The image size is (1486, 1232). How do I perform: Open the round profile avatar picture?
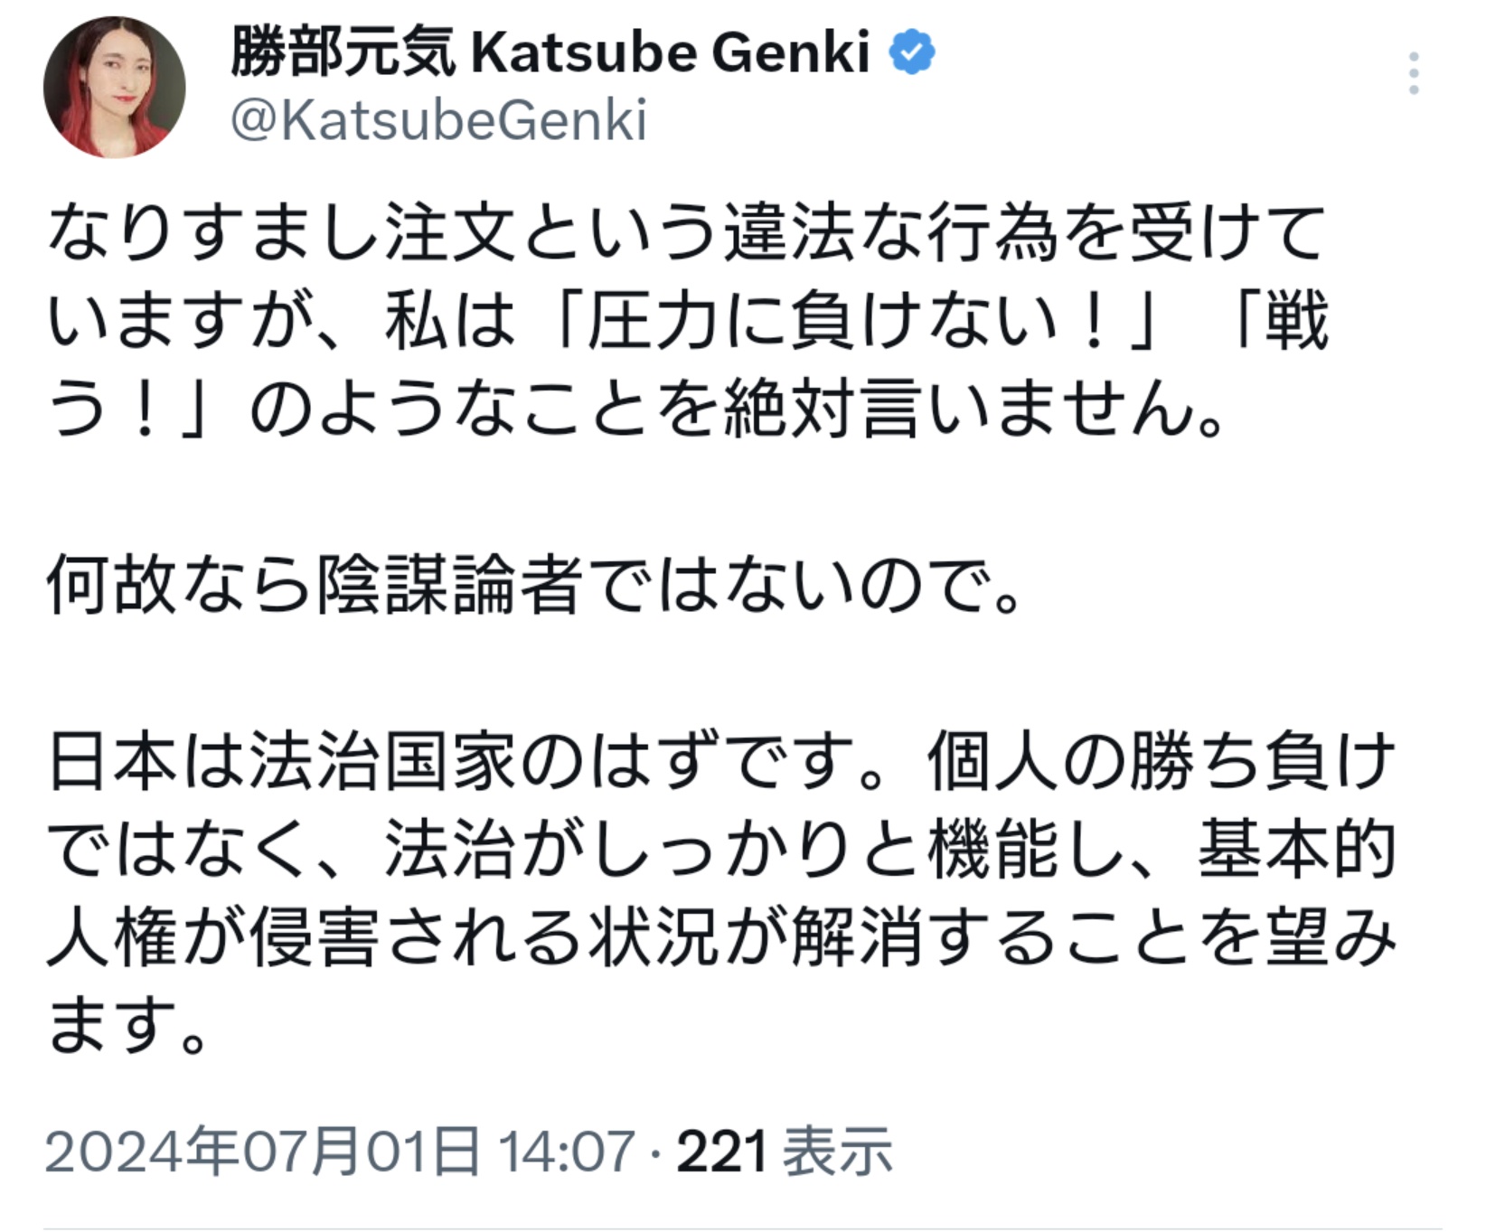[x=114, y=87]
